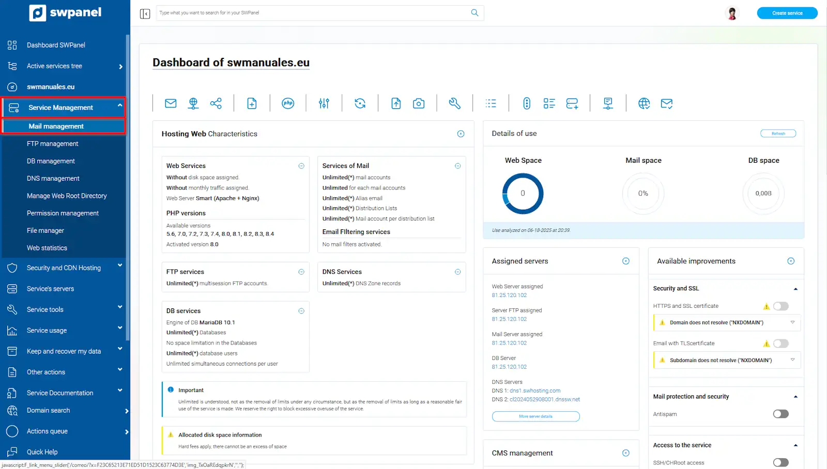Click the share nodes toolbar icon

coord(216,103)
